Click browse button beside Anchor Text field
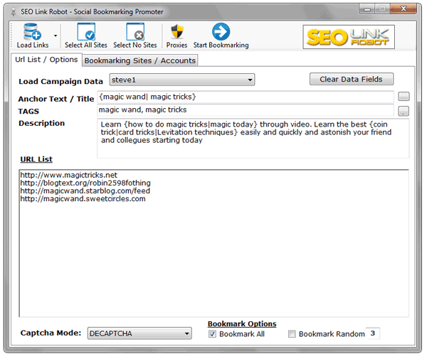This screenshot has height=354, width=427. point(404,97)
